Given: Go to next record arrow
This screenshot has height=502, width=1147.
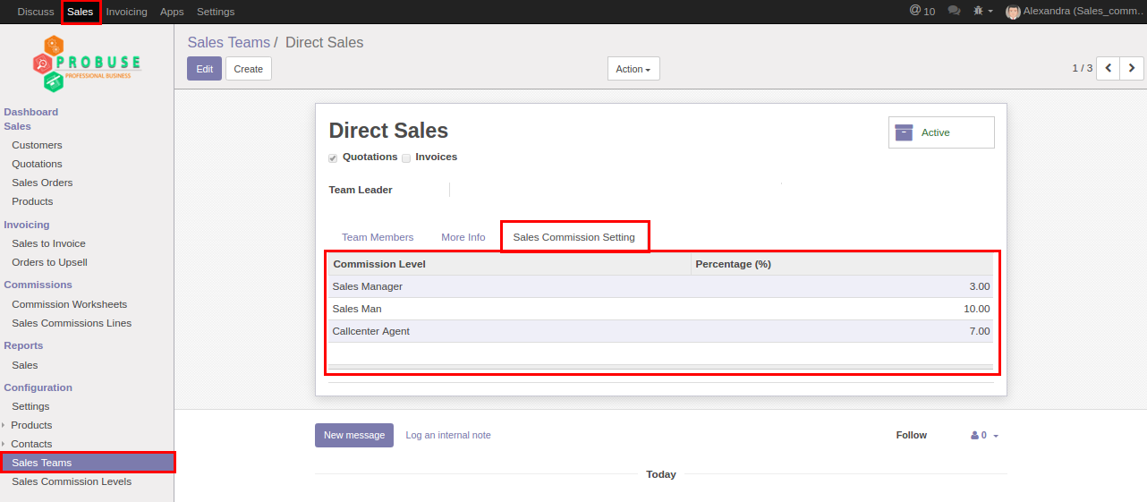Looking at the screenshot, I should [x=1132, y=68].
